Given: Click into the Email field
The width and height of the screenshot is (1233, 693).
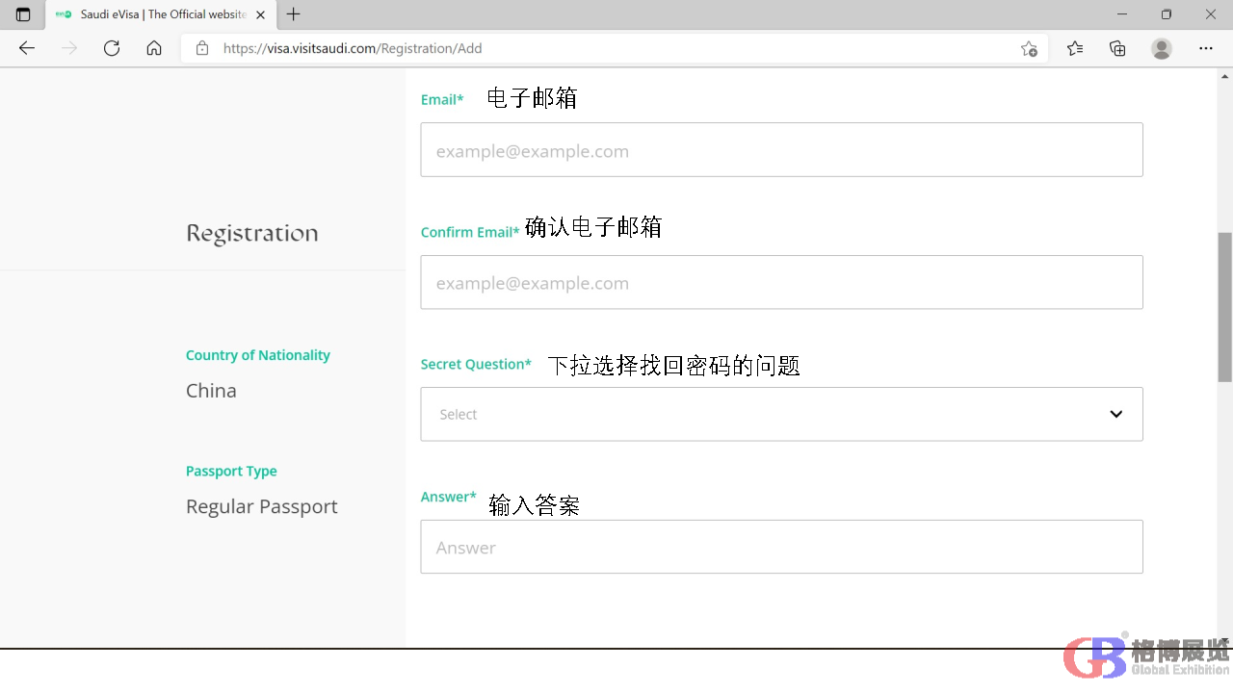Looking at the screenshot, I should point(780,150).
